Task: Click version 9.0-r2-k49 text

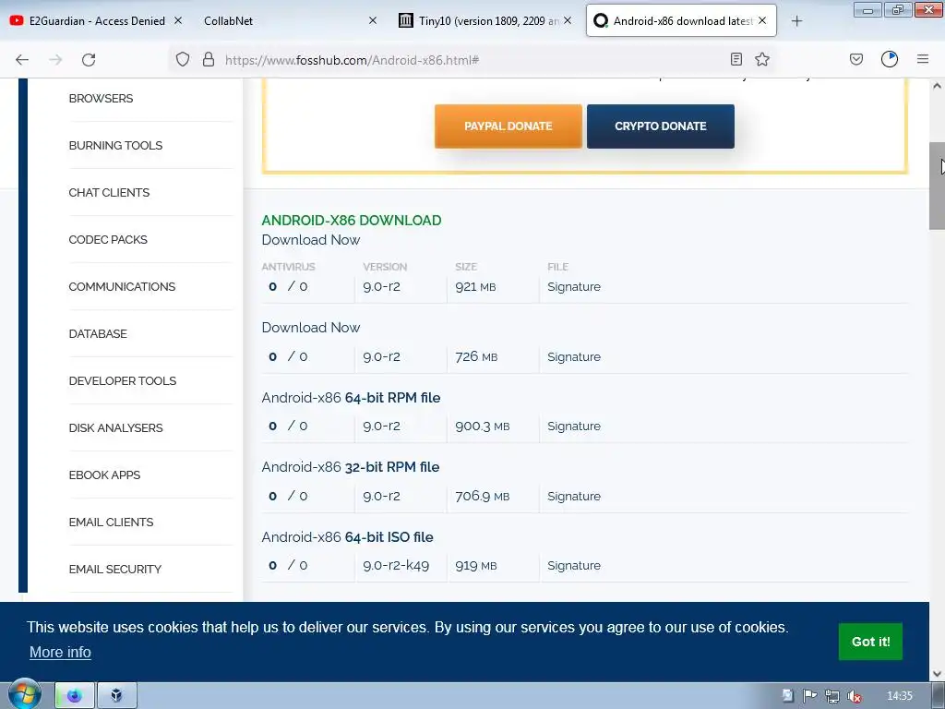Action: pyautogui.click(x=396, y=565)
